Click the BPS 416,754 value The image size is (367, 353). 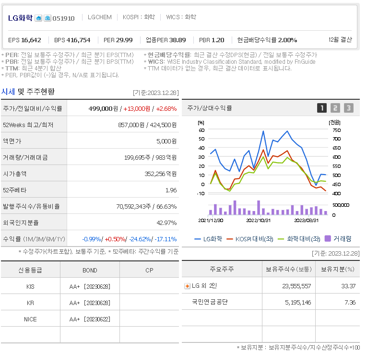click(x=72, y=40)
